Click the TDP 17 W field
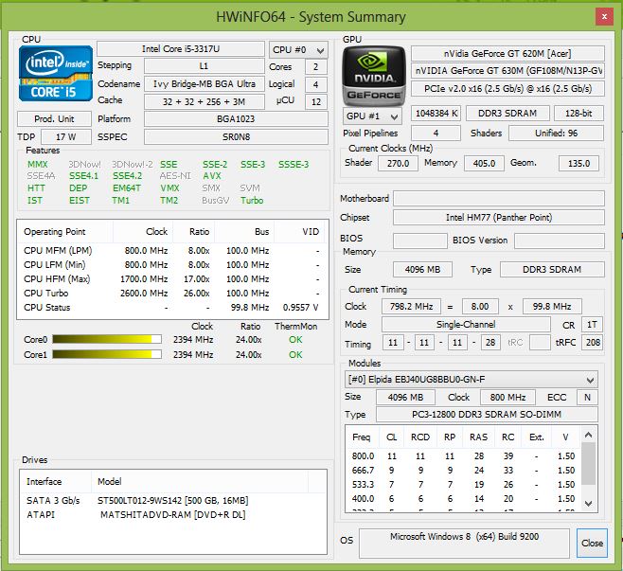Screen dimensions: 623x571 [x=66, y=136]
